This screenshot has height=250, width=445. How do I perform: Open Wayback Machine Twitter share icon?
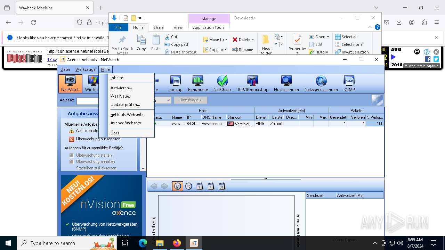click(436, 59)
